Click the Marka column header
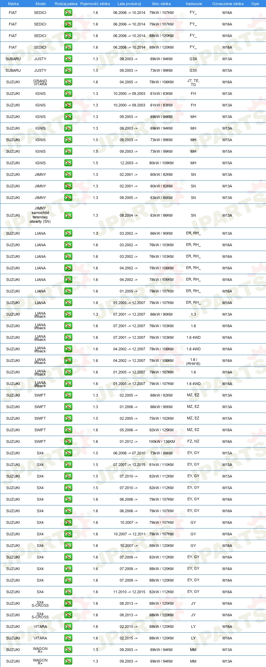The height and width of the screenshot is (667, 266). point(13,4)
